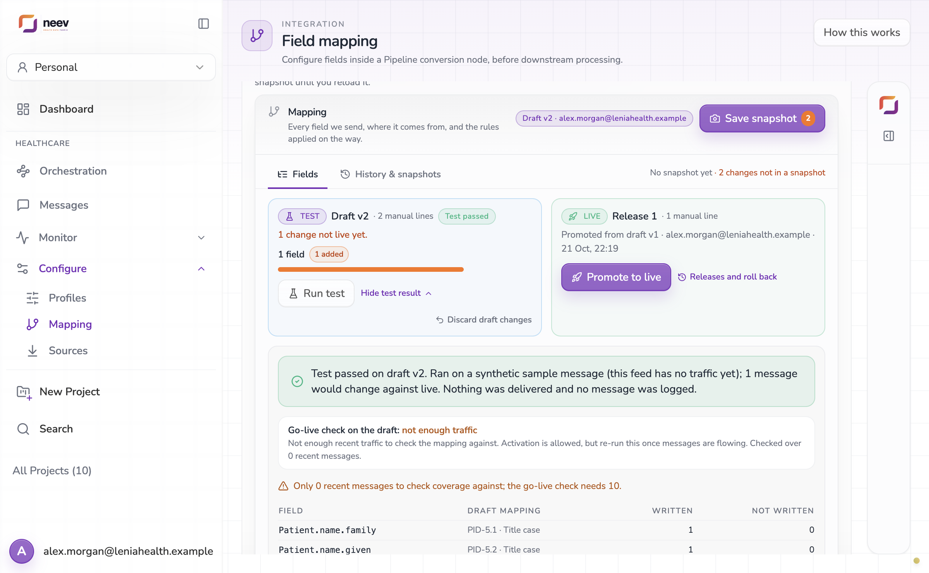This screenshot has height=573, width=929.
Task: Switch to History & snapshots tab
Action: click(390, 174)
